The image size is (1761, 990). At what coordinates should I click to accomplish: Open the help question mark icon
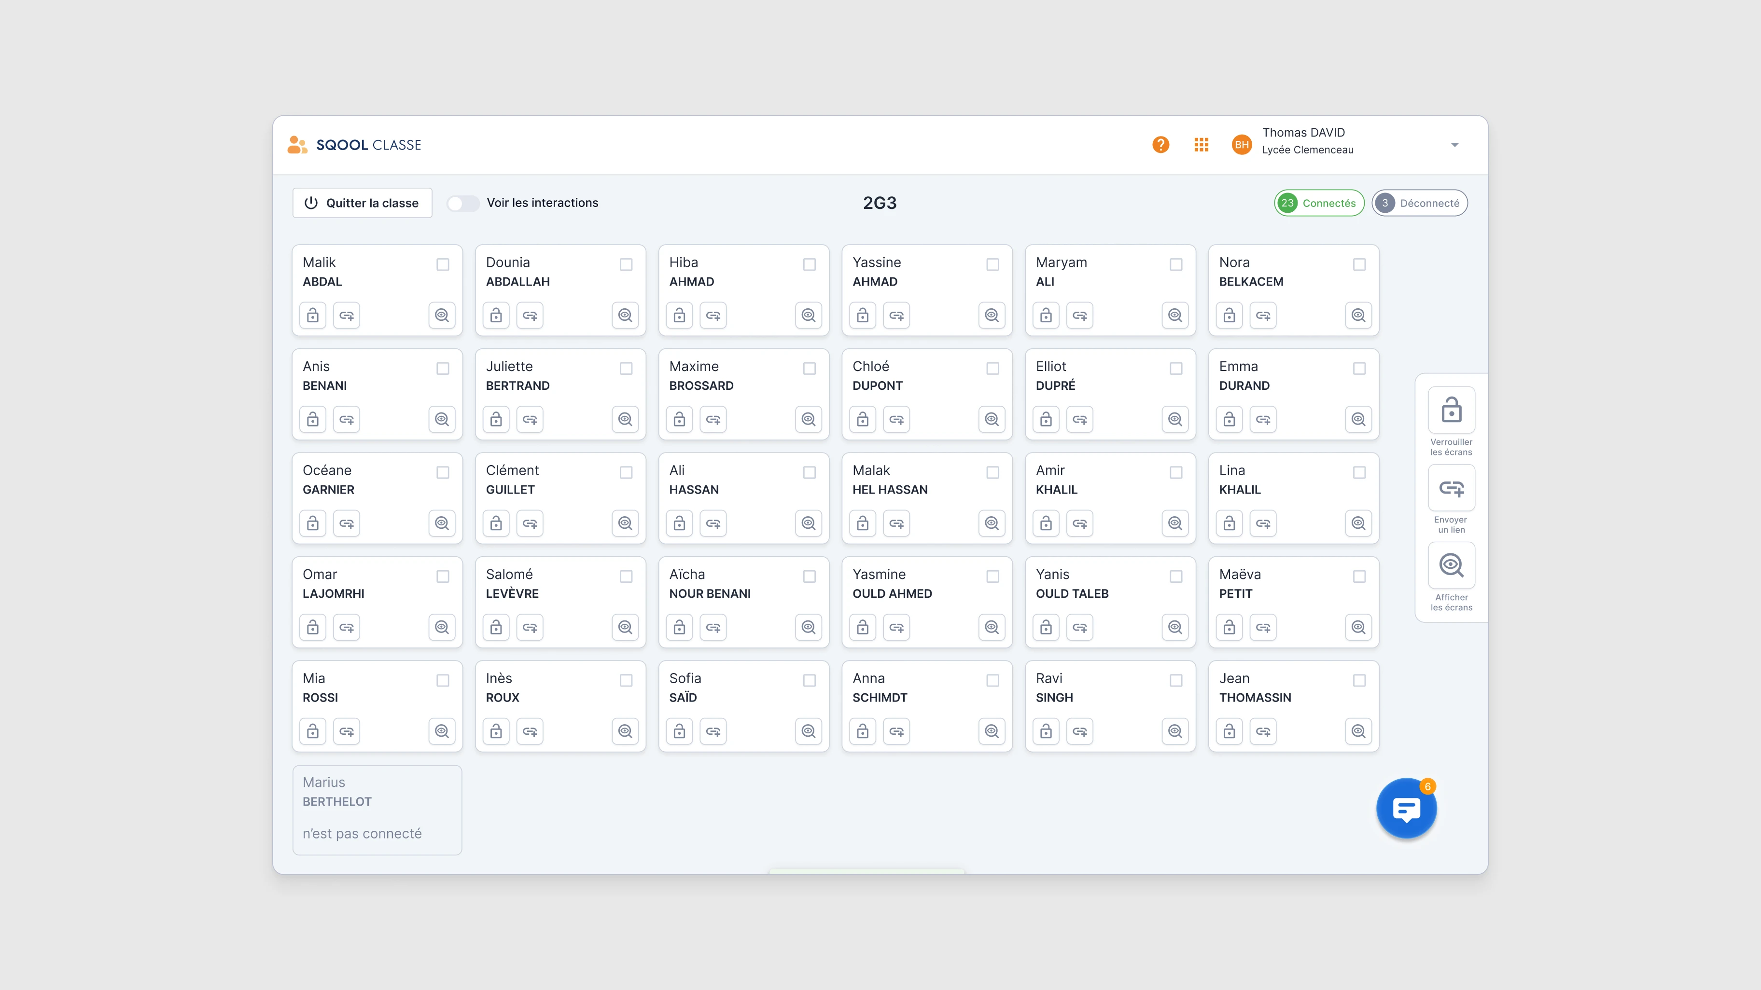(x=1160, y=145)
